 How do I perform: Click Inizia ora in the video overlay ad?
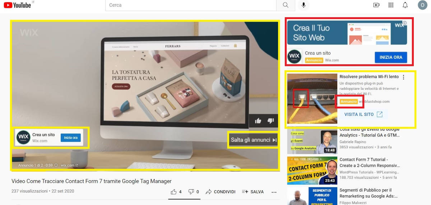coord(71,138)
